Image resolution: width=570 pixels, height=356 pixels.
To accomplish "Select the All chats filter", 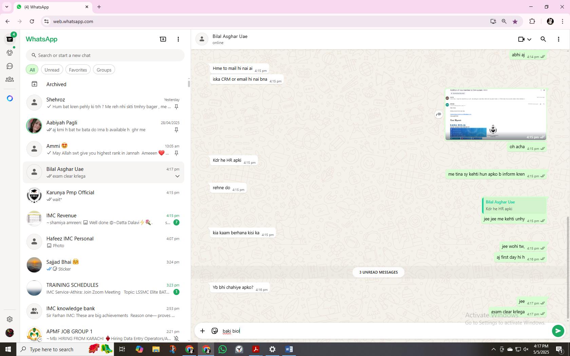I will pos(32,70).
